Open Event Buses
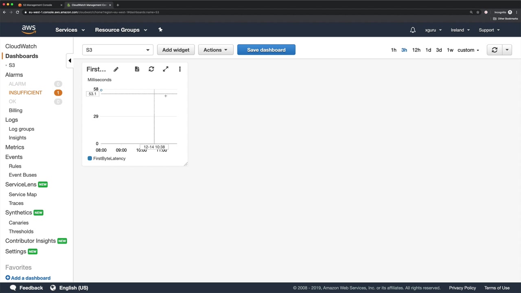This screenshot has width=521, height=293. (x=23, y=175)
